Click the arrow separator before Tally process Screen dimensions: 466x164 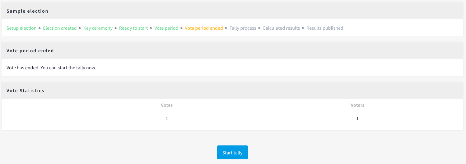(x=226, y=28)
